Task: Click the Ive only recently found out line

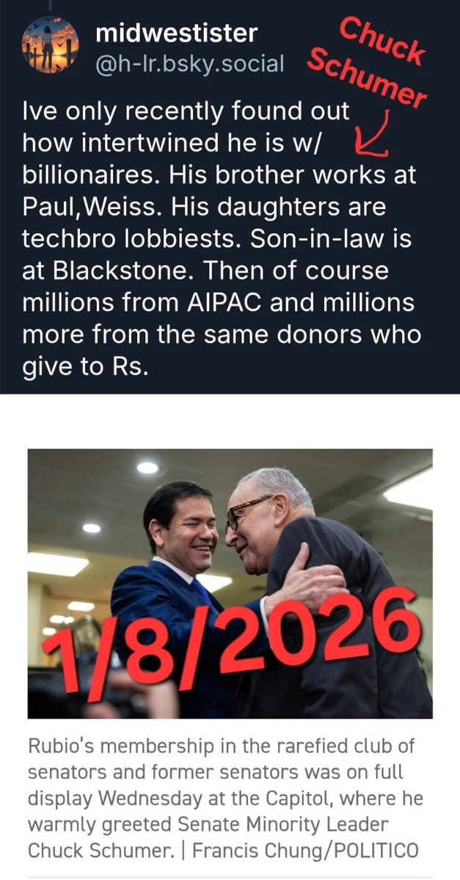Action: (186, 113)
